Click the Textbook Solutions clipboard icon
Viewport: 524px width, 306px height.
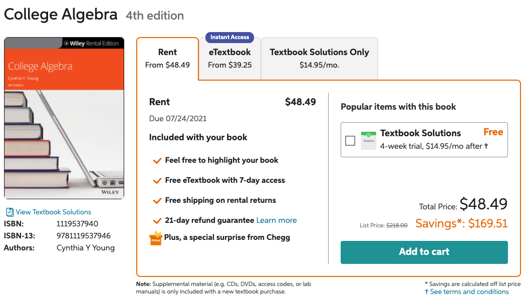10,212
